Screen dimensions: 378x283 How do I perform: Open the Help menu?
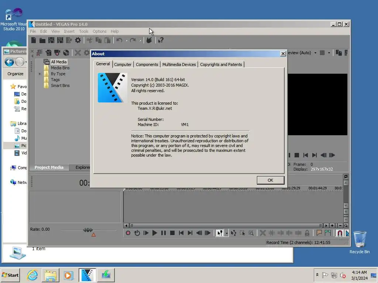(114, 31)
